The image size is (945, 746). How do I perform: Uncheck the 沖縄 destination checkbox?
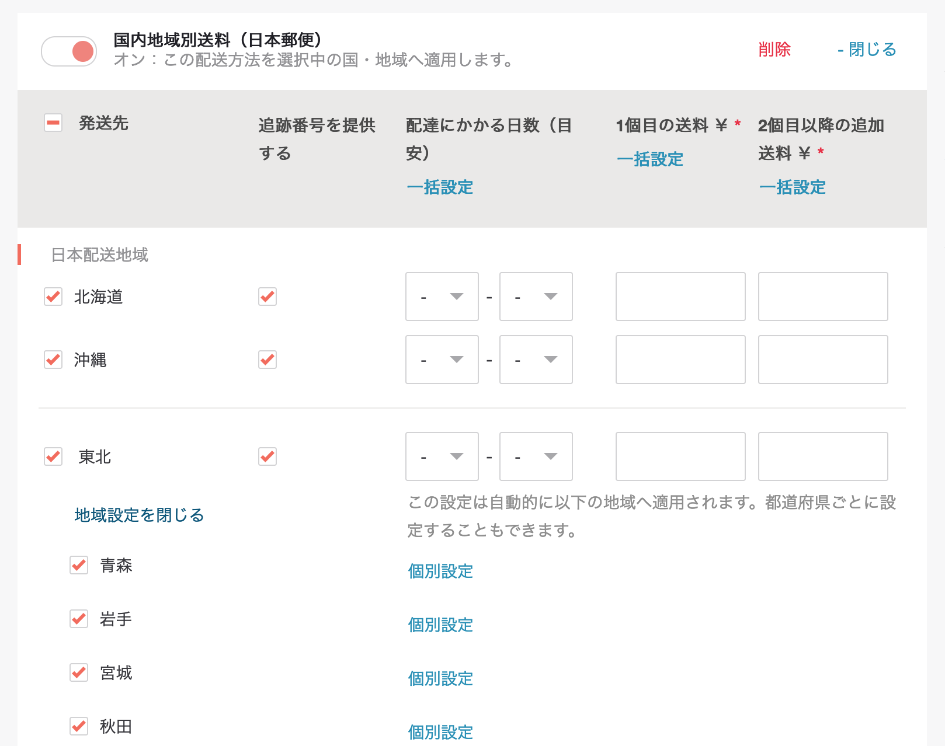53,360
